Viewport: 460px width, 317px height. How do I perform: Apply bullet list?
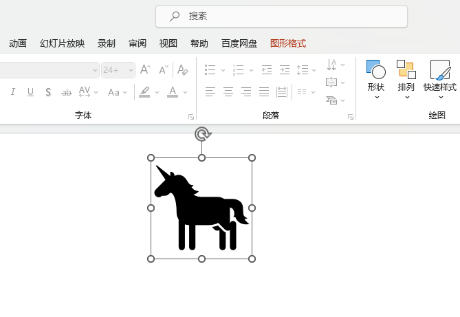pyautogui.click(x=210, y=70)
